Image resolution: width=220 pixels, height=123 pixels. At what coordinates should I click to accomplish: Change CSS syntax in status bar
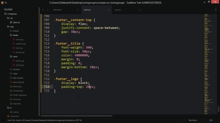pos(211,120)
